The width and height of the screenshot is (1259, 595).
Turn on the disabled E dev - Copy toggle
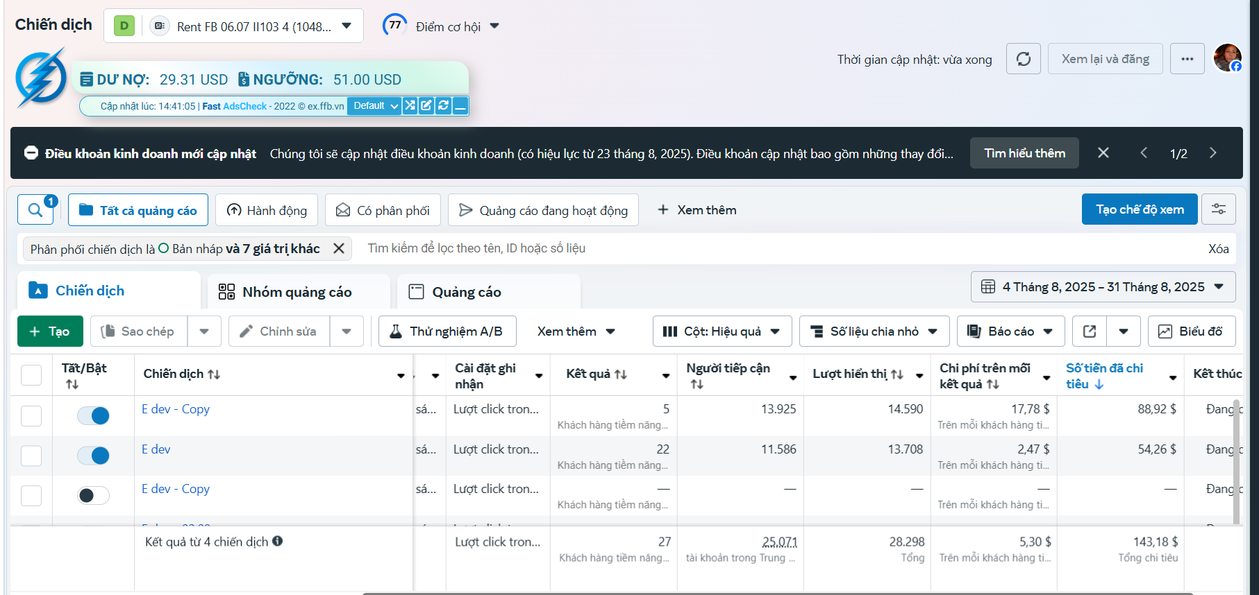click(93, 496)
